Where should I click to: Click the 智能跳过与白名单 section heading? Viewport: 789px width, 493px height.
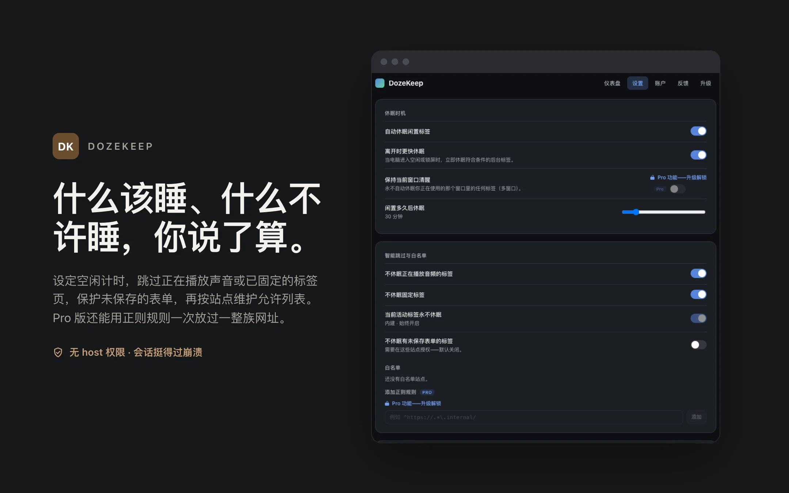405,256
